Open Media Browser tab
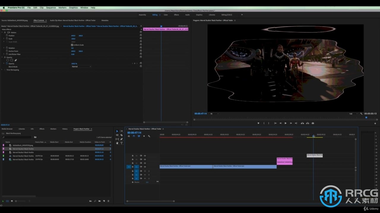Image resolution: width=380 pixels, height=213 pixels. click(7, 129)
